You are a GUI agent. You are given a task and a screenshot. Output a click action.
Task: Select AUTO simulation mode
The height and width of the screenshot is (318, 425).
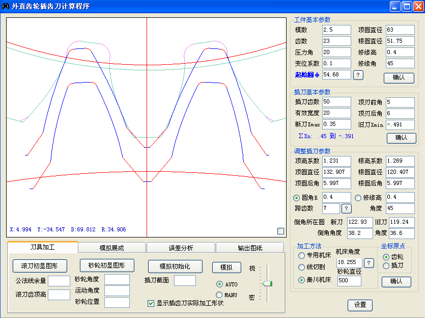(x=219, y=284)
